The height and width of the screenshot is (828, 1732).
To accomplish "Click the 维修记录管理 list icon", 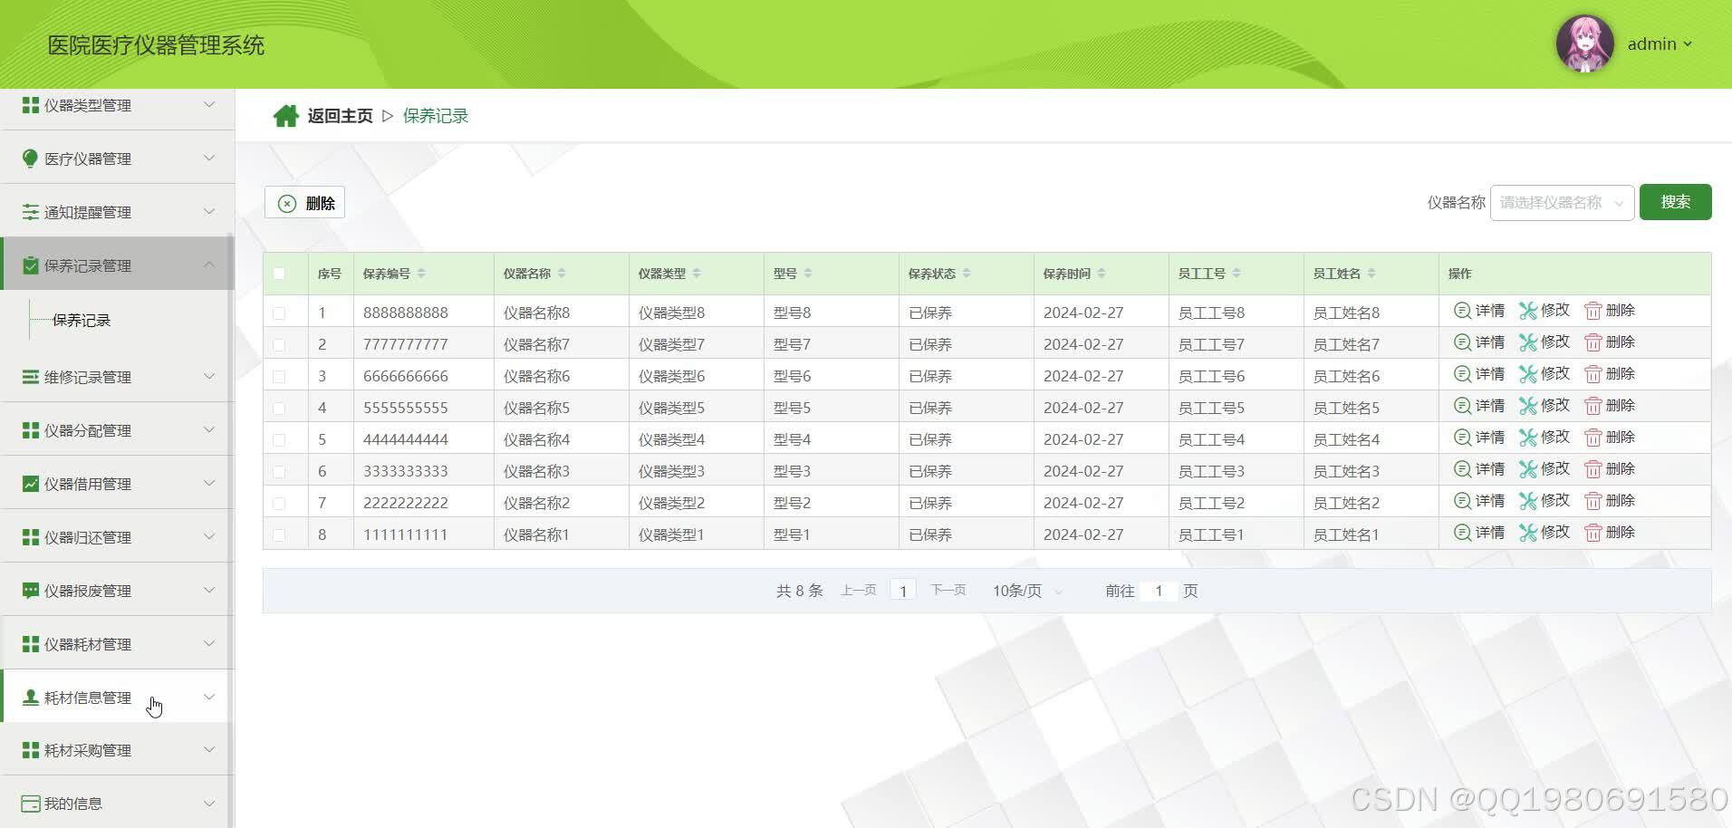I will pyautogui.click(x=31, y=377).
